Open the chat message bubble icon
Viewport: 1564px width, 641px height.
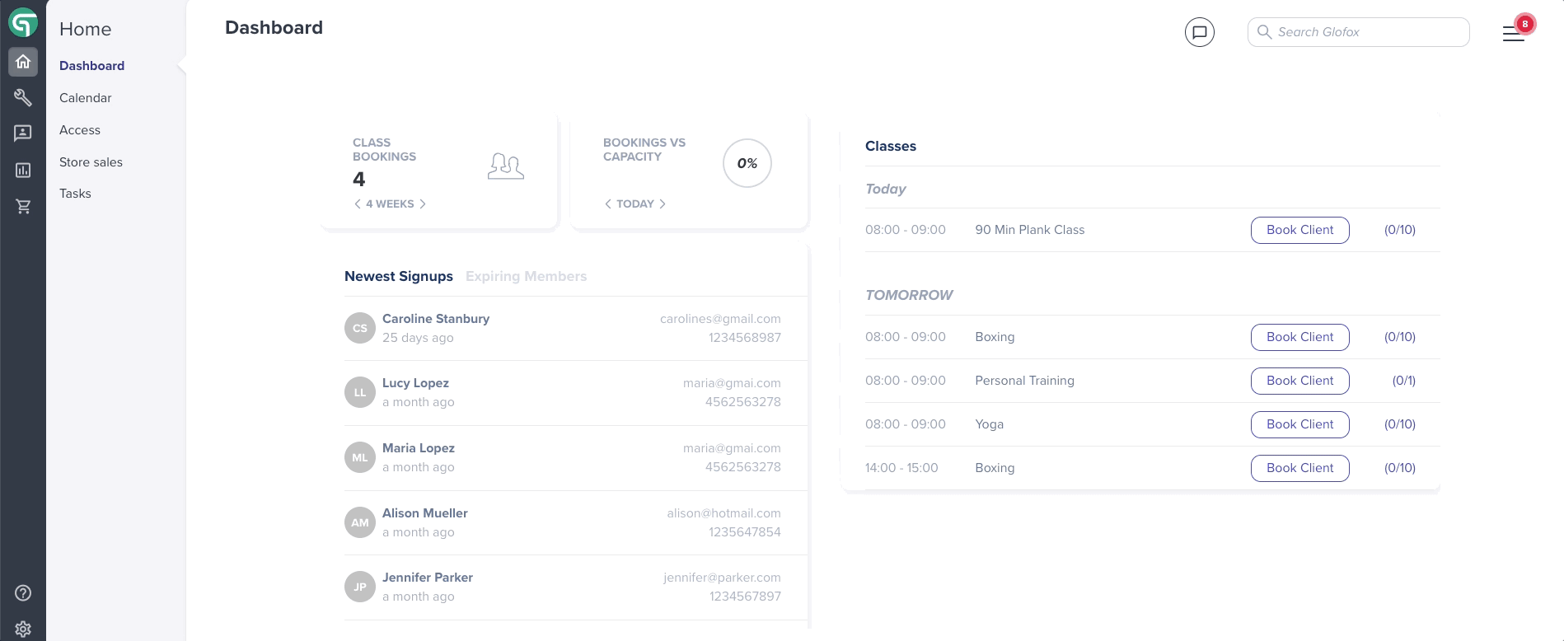(1199, 32)
